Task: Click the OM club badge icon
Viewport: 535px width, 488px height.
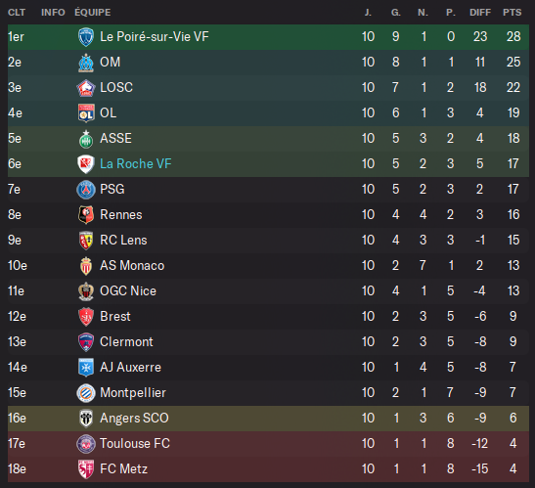Action: pyautogui.click(x=86, y=63)
